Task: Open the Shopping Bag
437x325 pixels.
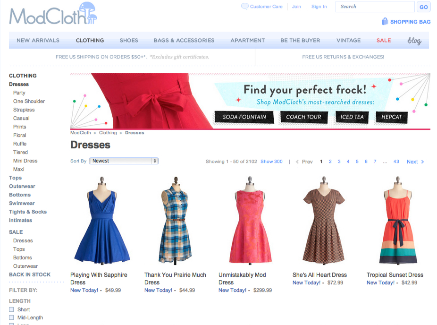Action: coord(406,22)
